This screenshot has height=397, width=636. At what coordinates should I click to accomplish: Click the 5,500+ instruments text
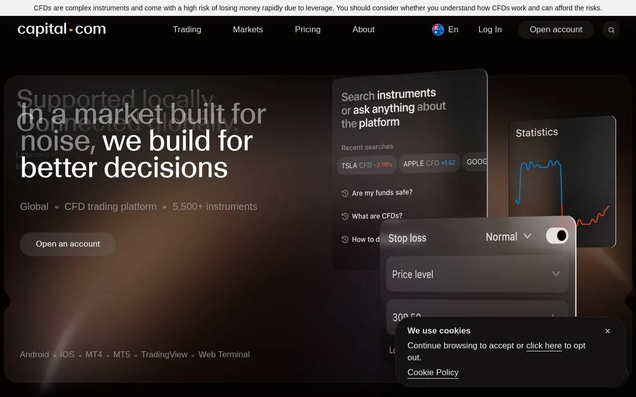point(215,206)
